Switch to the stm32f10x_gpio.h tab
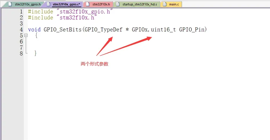270x140 pixels. pyautogui.click(x=25, y=4)
